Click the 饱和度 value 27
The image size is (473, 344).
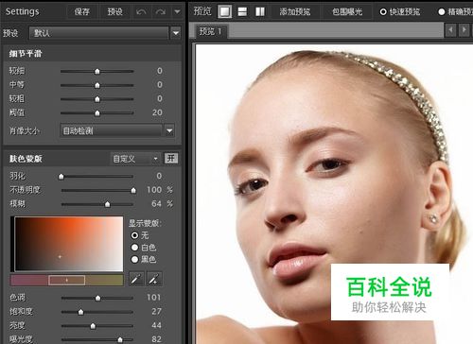pyautogui.click(x=156, y=311)
